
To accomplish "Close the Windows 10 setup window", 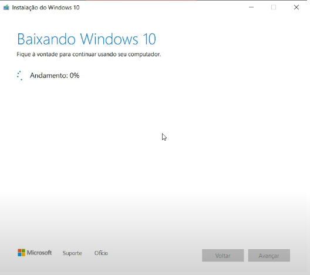I will click(296, 8).
